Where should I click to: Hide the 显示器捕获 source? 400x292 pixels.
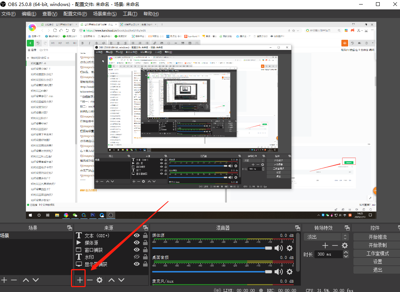[137, 264]
